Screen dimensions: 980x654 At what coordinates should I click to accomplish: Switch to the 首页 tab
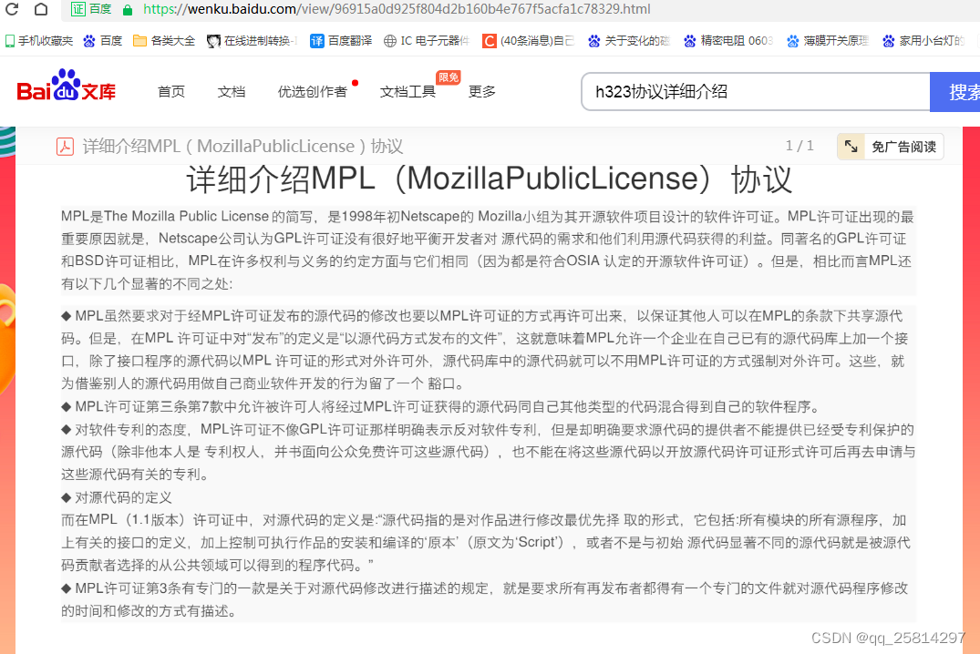170,91
